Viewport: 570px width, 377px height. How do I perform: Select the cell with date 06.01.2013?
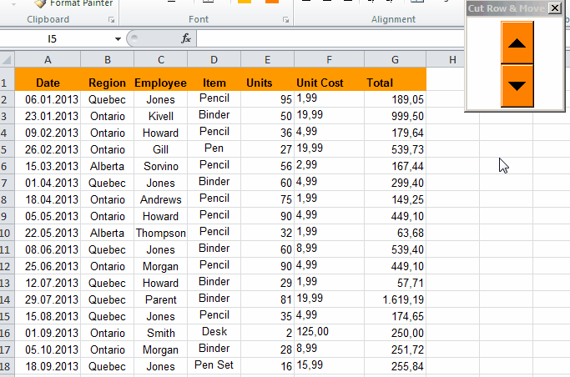[x=48, y=99]
